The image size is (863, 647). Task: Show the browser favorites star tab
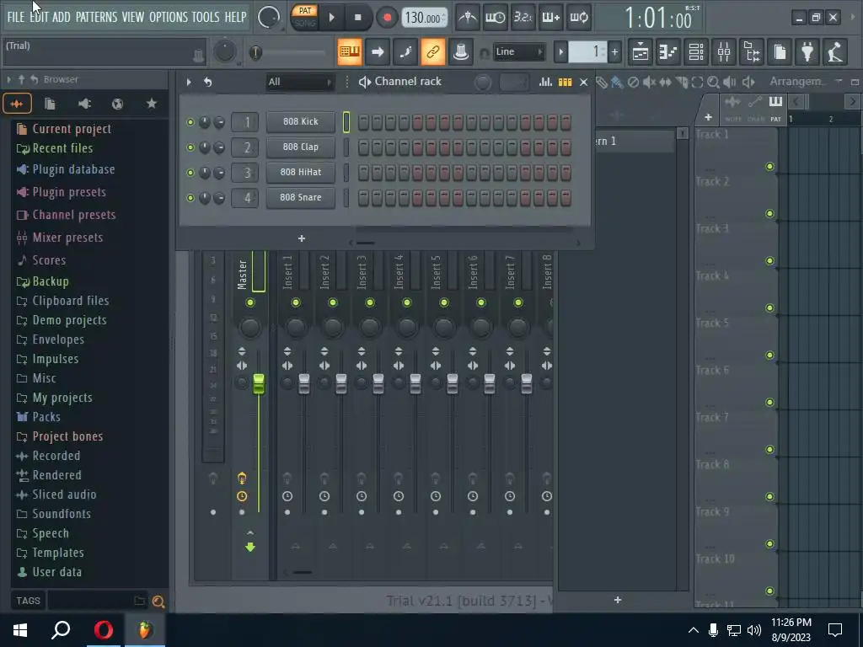(x=152, y=104)
